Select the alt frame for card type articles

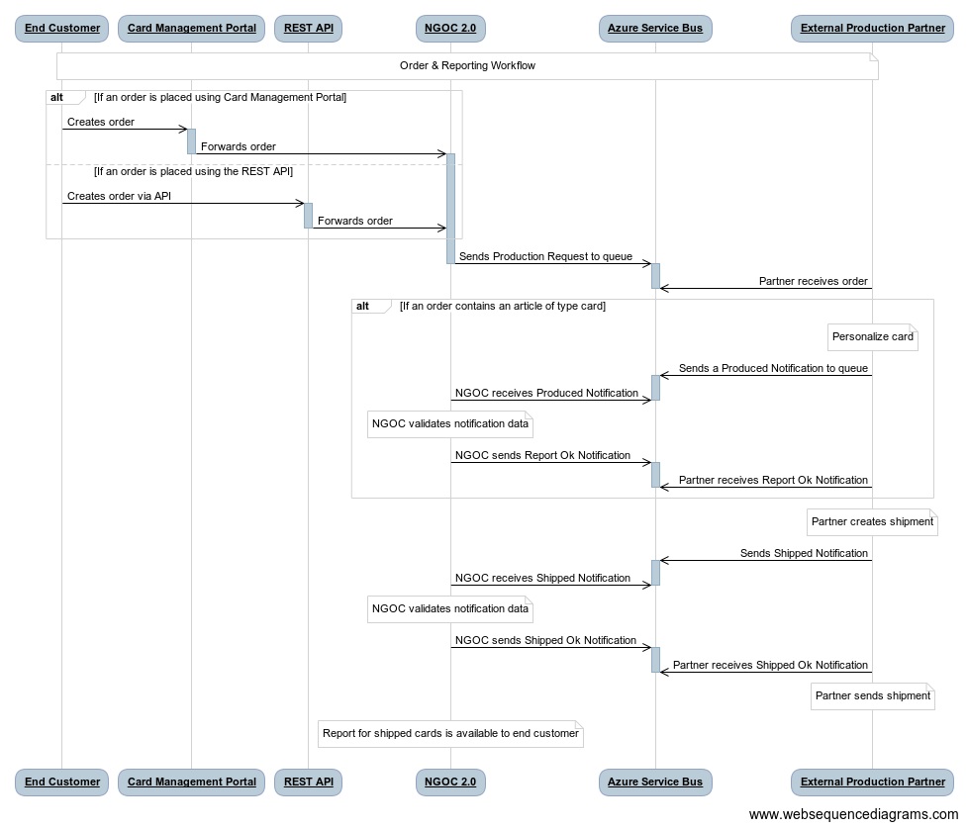361,306
